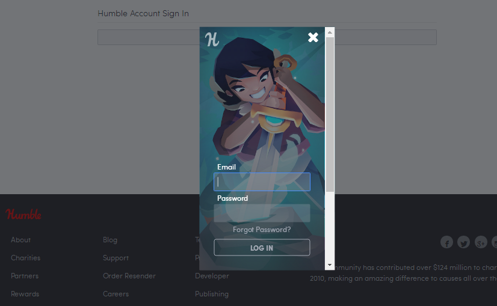This screenshot has width=497, height=306.
Task: Open the Twitter social icon in the footer
Action: pyautogui.click(x=463, y=242)
